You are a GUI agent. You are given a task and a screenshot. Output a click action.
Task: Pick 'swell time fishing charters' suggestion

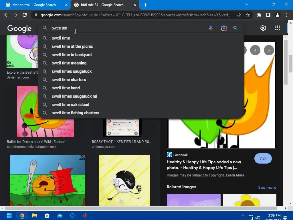pos(141,113)
